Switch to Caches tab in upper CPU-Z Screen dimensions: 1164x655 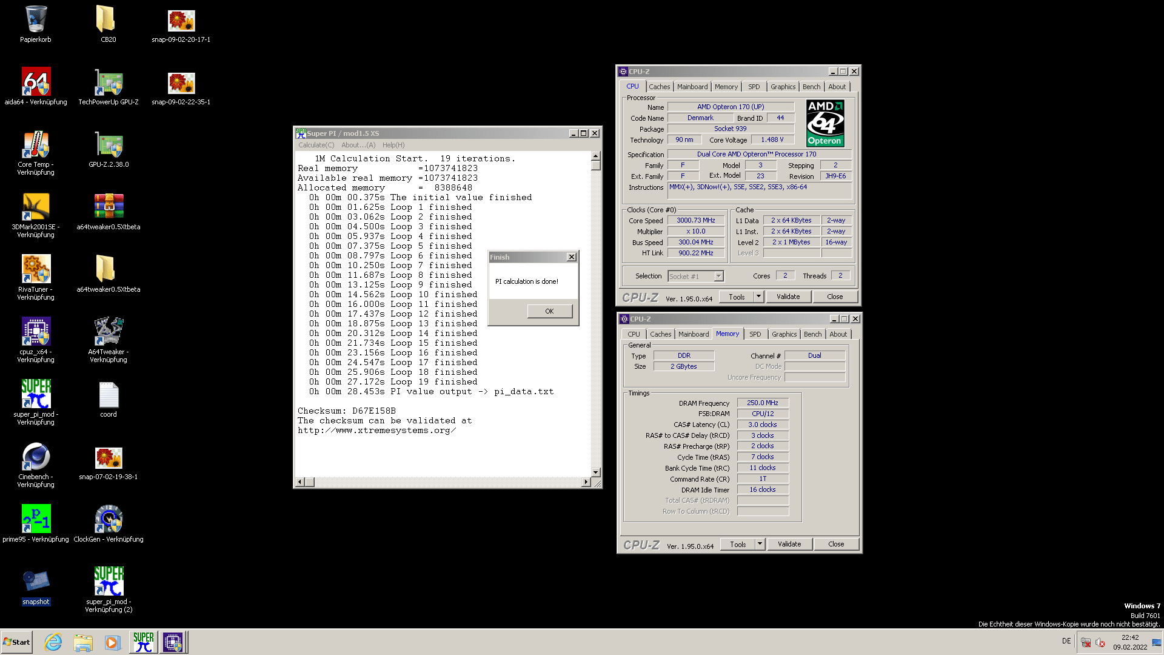pyautogui.click(x=659, y=87)
